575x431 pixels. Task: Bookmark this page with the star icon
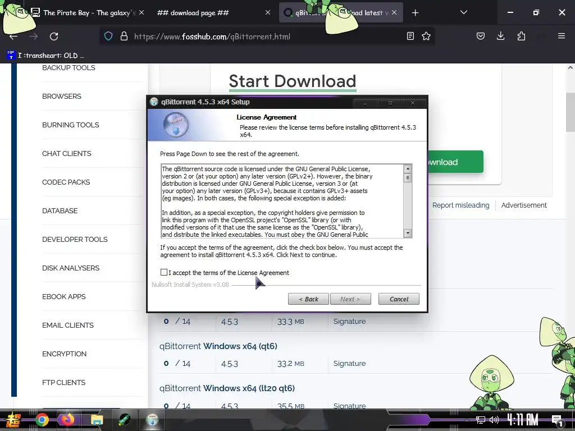(426, 36)
